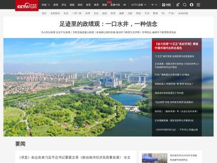Open the search magnifier icon

point(184,5)
